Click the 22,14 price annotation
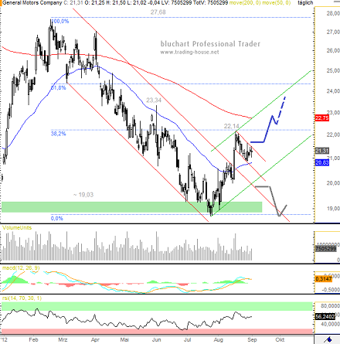340x344 pixels. pyautogui.click(x=231, y=126)
